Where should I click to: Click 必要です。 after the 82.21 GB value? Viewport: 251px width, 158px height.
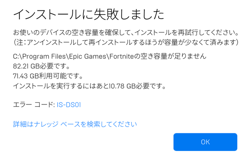[x=55, y=66]
